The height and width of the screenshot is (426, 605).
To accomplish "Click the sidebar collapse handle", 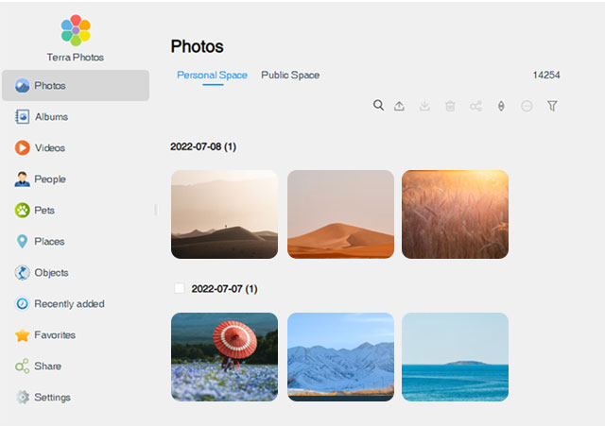I will pos(155,210).
